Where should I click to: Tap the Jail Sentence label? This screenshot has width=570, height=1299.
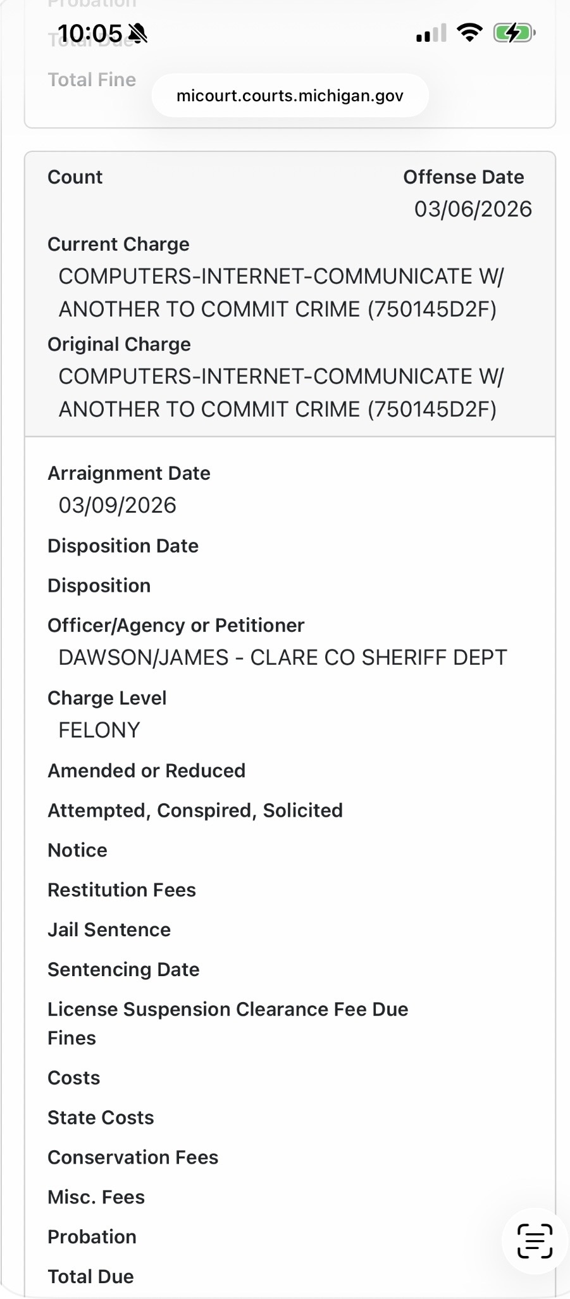pyautogui.click(x=109, y=930)
